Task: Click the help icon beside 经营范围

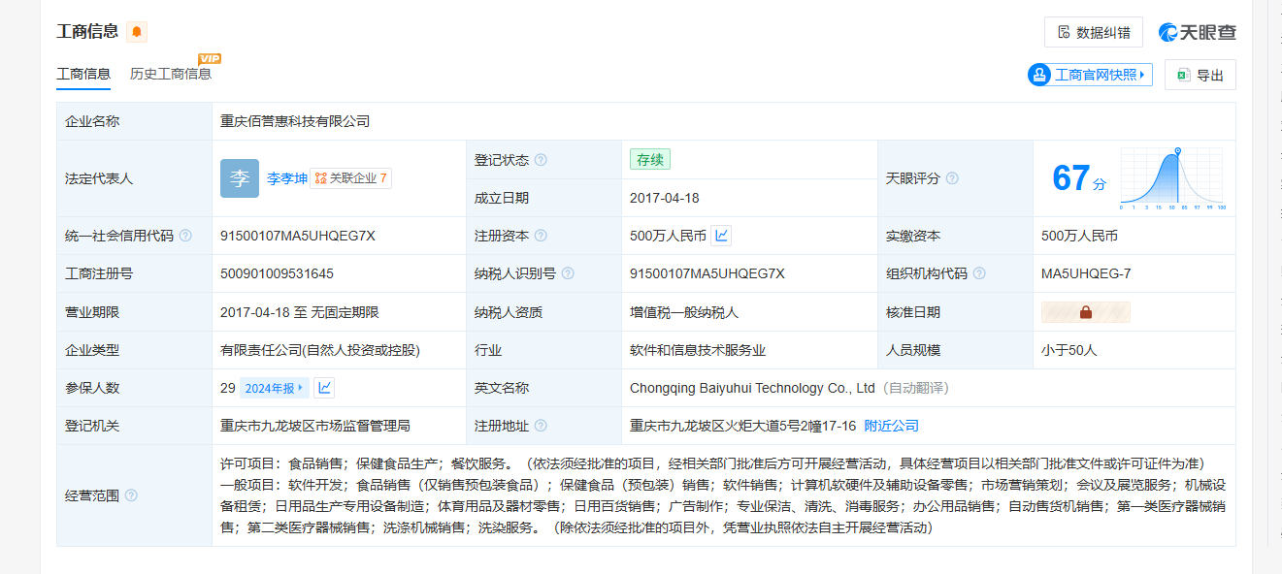Action: click(x=131, y=495)
